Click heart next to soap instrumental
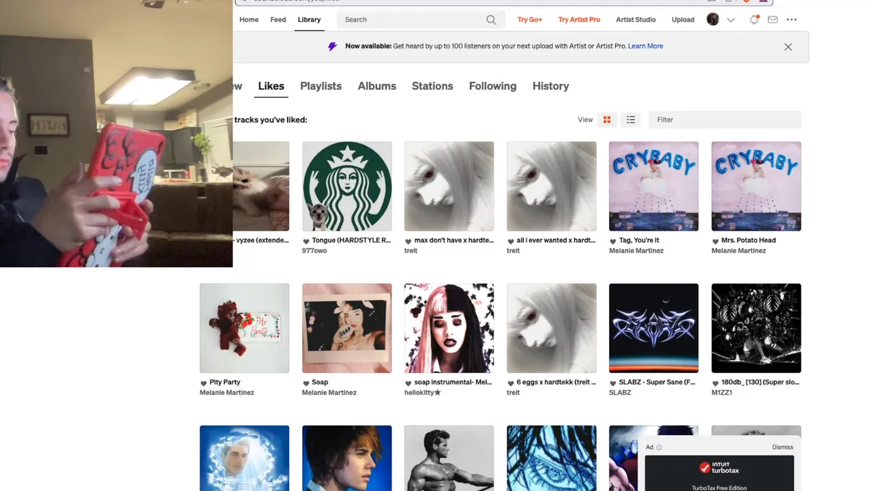 click(409, 383)
